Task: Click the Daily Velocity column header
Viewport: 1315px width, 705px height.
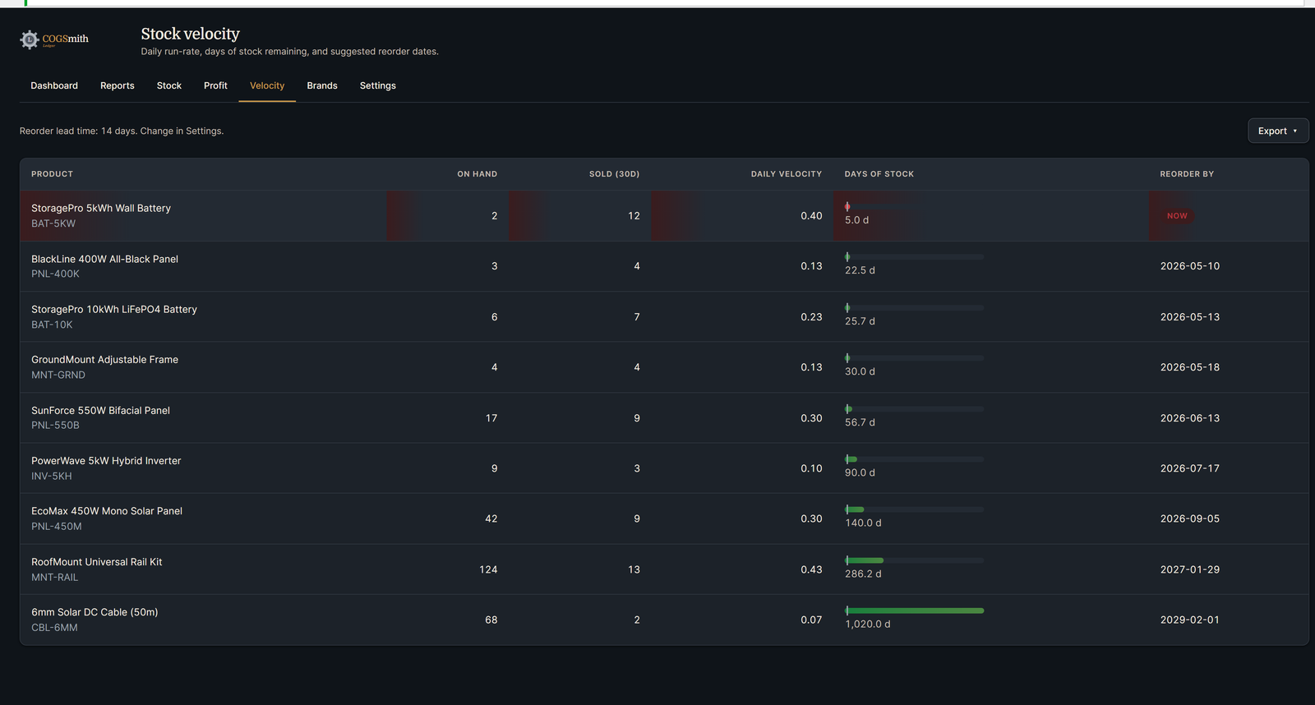Action: (786, 174)
